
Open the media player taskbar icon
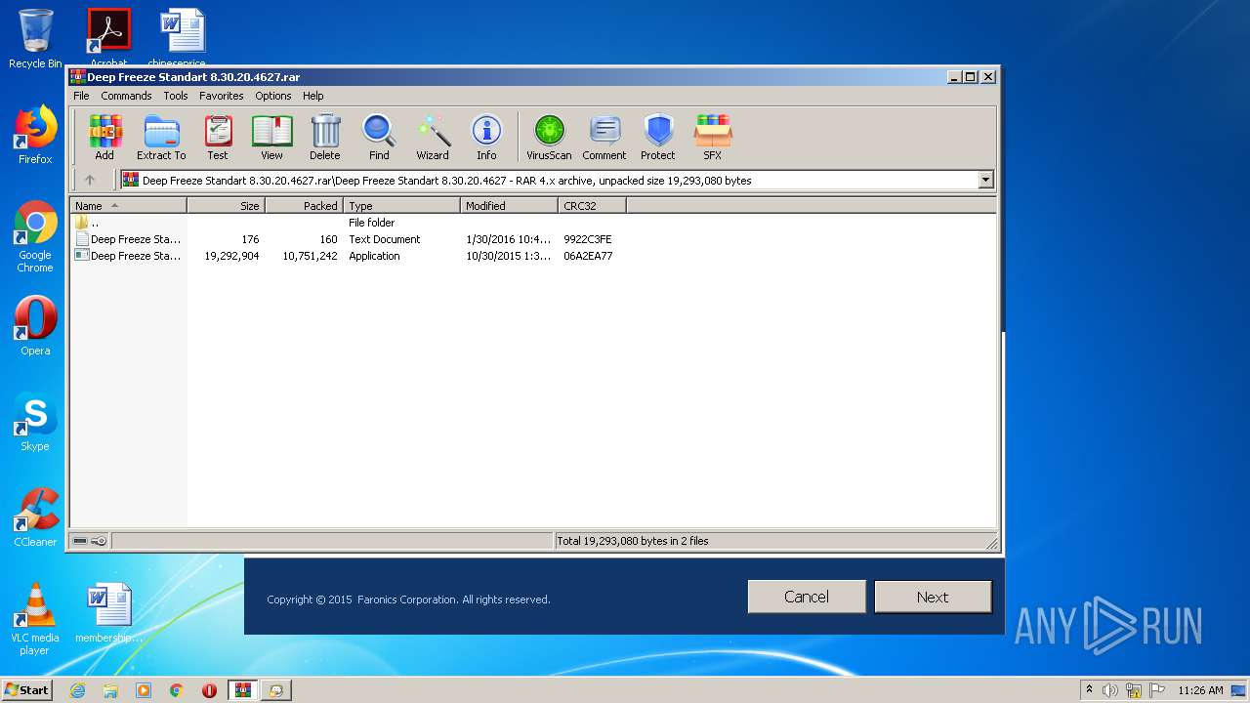click(x=144, y=690)
